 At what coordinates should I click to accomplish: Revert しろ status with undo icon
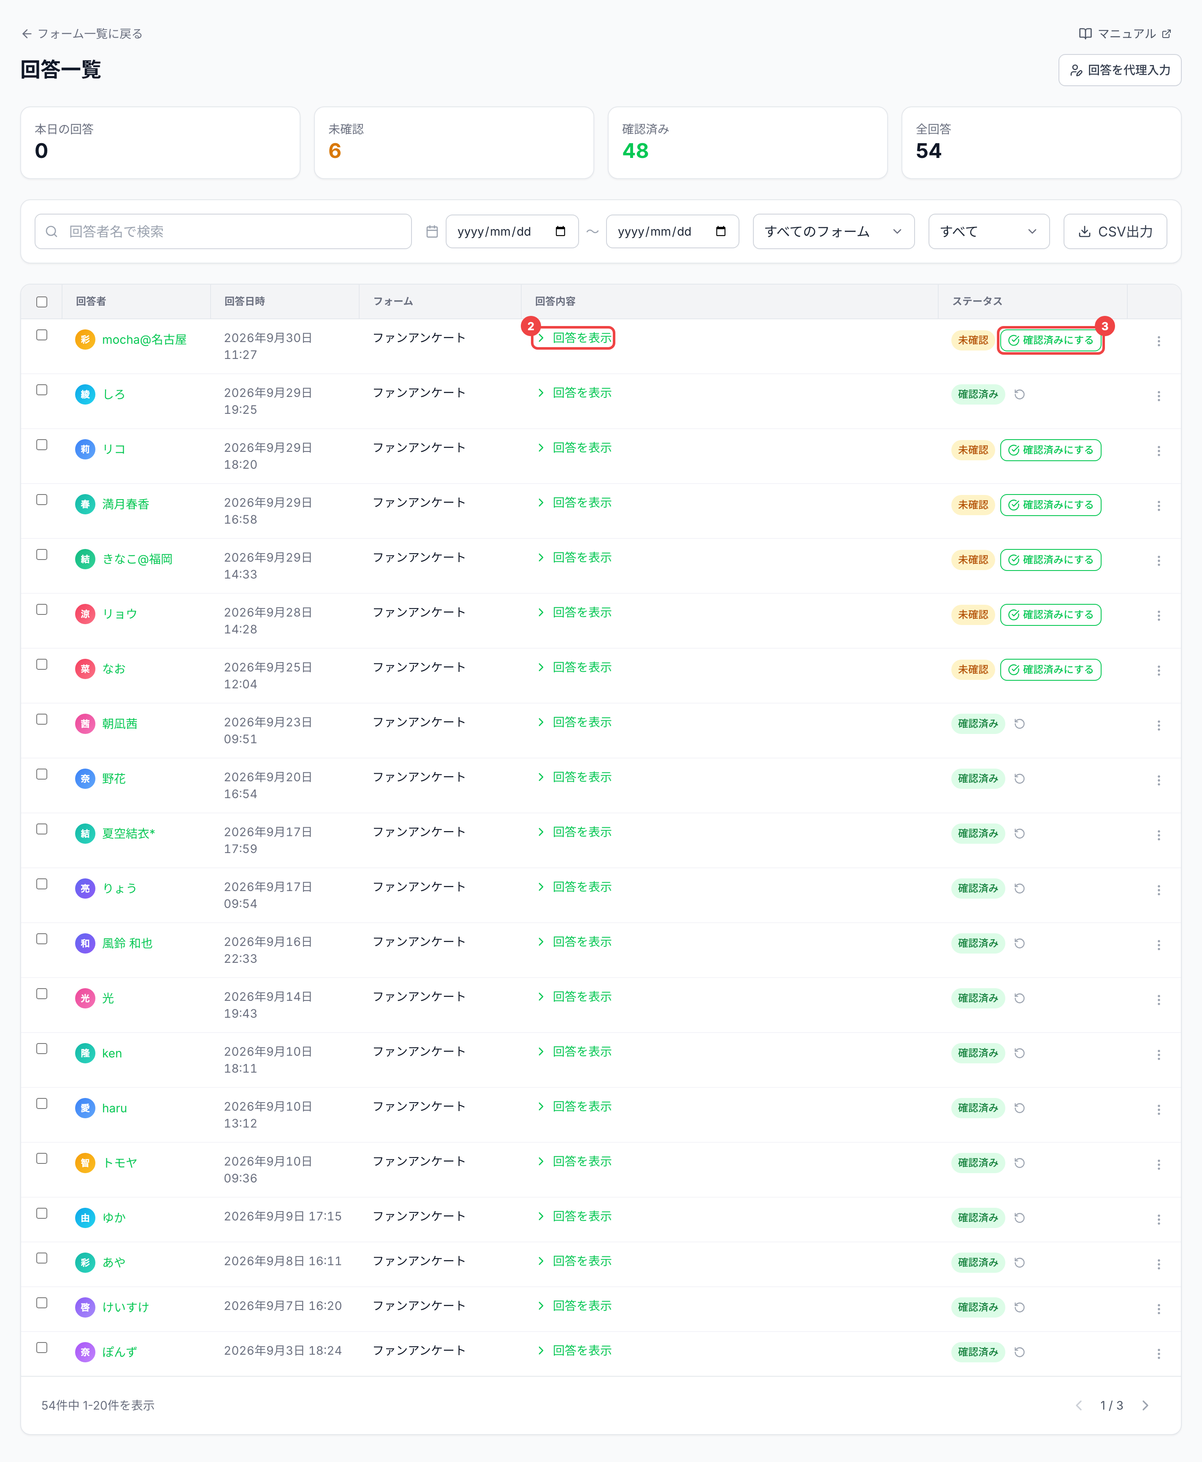(x=1019, y=394)
